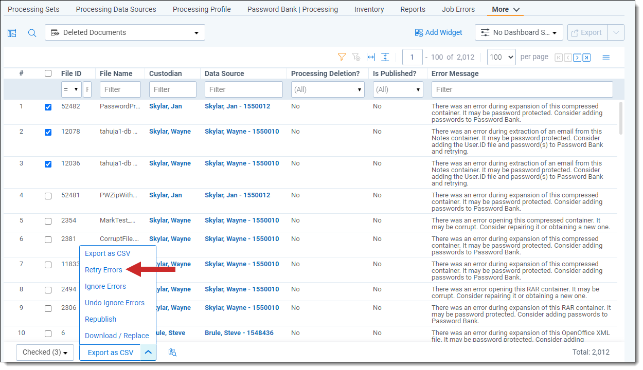Click the orange filter funnel icon
Viewport: 643px width, 370px height.
pyautogui.click(x=342, y=57)
